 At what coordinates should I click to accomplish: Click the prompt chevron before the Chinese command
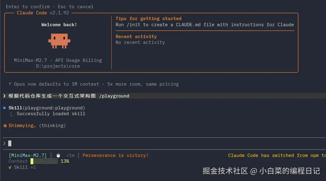coord(4,96)
